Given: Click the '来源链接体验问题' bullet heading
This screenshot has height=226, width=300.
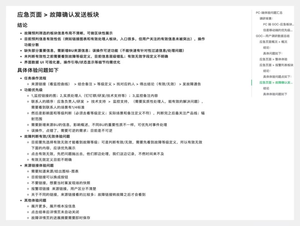Looking at the screenshot, I should [x=39, y=165].
